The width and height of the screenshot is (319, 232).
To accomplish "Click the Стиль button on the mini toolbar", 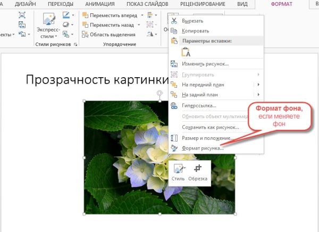I will pos(178,173).
